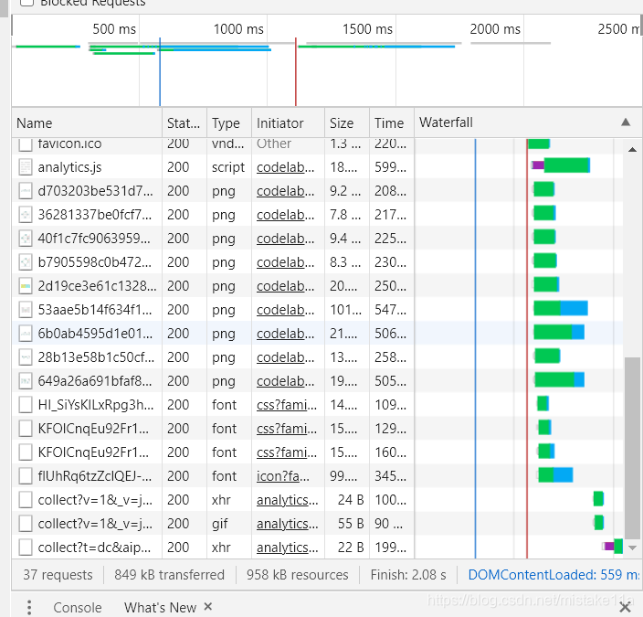643x617 pixels.
Task: Click the analytics.js file icon
Action: pyautogui.click(x=26, y=167)
